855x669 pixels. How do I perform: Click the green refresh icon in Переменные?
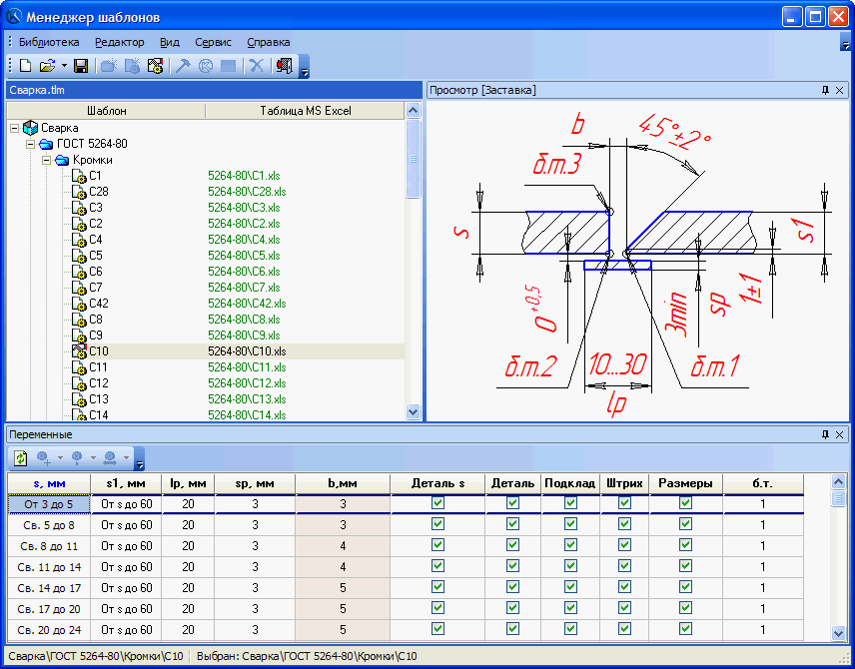click(20, 457)
